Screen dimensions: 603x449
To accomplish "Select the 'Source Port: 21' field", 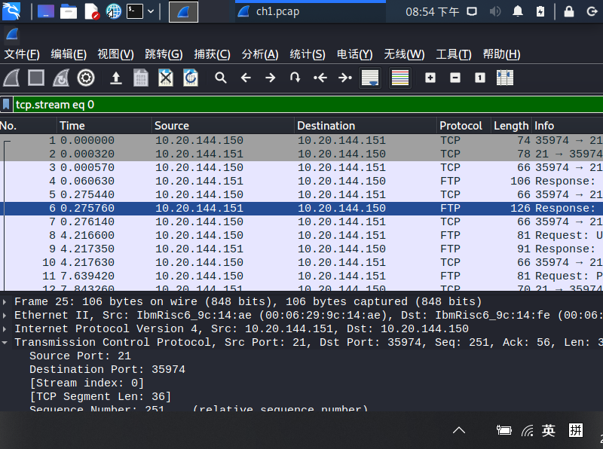I will click(81, 356).
